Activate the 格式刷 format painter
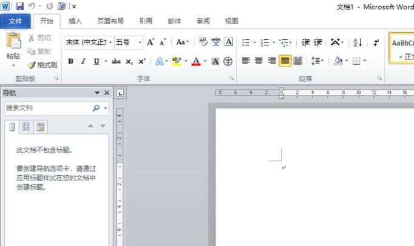This screenshot has width=414, height=246. click(42, 65)
